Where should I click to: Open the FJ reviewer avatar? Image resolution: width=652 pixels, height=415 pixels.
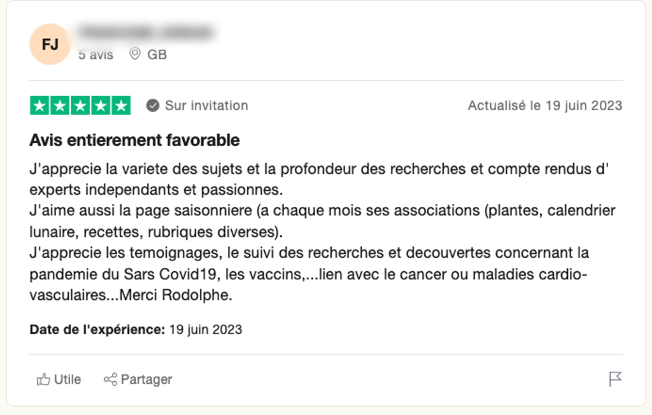click(50, 45)
